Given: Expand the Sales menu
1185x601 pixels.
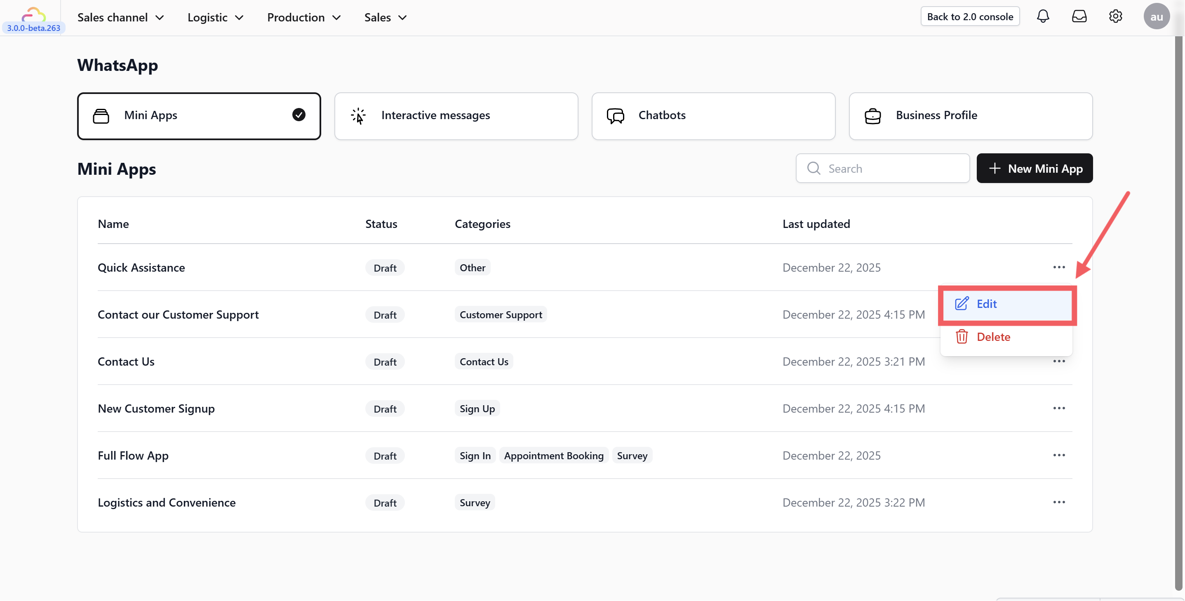Looking at the screenshot, I should click(386, 17).
